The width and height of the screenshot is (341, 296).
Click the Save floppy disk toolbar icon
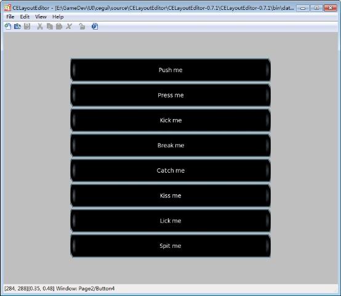pyautogui.click(x=27, y=27)
